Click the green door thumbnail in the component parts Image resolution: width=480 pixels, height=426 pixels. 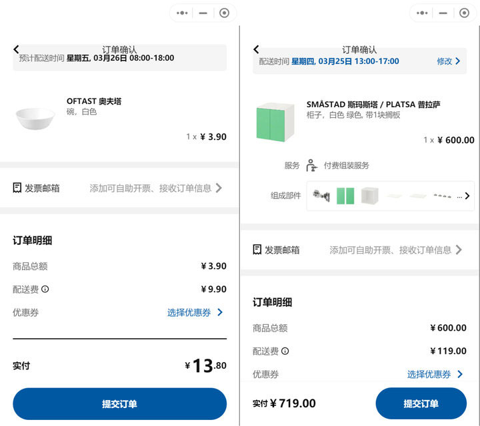[x=345, y=196]
